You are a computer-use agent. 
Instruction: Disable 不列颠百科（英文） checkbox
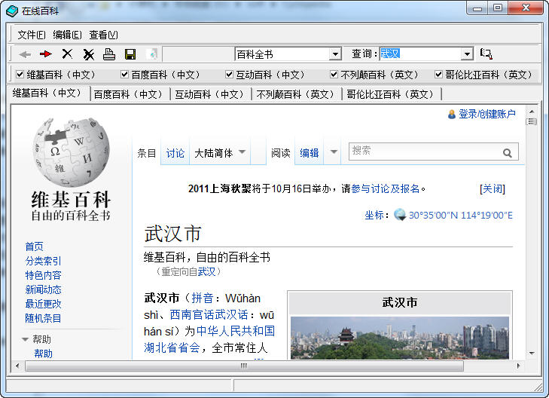(x=334, y=75)
